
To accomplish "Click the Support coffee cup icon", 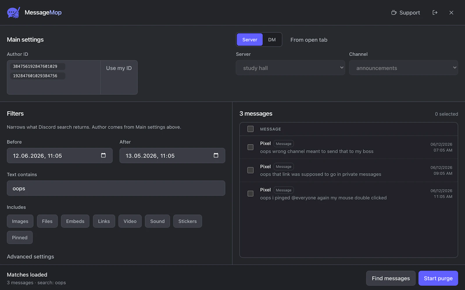I will point(394,12).
